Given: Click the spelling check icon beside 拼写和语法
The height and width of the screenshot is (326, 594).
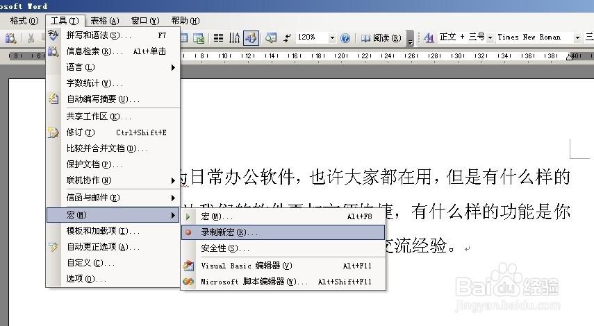Looking at the screenshot, I should click(x=53, y=35).
